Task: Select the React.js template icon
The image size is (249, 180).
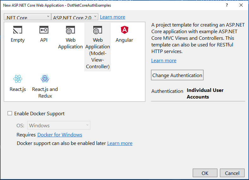Action: click(18, 79)
